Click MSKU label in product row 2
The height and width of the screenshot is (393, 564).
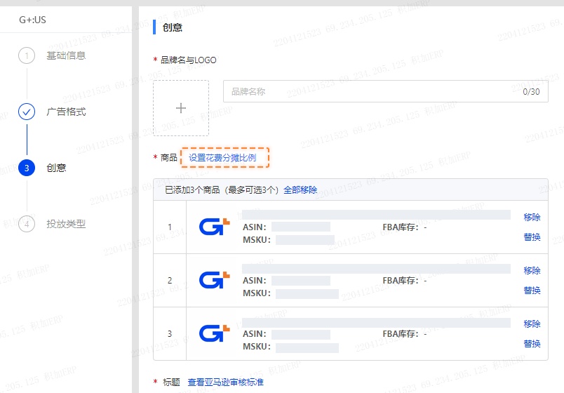tap(257, 293)
